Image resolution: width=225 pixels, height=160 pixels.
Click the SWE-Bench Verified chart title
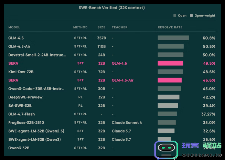click(x=112, y=8)
